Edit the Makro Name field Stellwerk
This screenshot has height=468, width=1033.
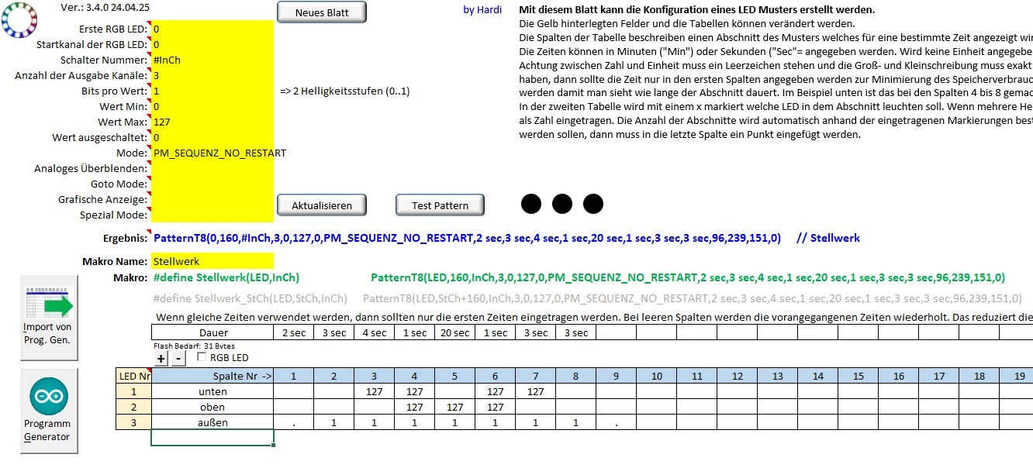212,261
